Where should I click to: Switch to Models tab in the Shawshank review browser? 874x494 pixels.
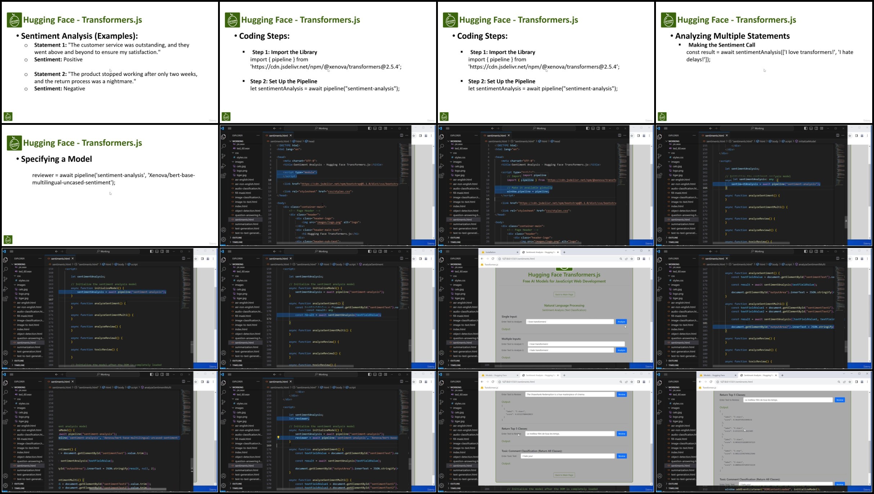tap(499, 375)
